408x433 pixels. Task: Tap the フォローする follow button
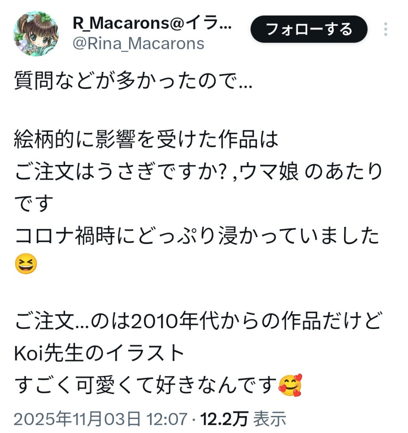click(x=309, y=29)
